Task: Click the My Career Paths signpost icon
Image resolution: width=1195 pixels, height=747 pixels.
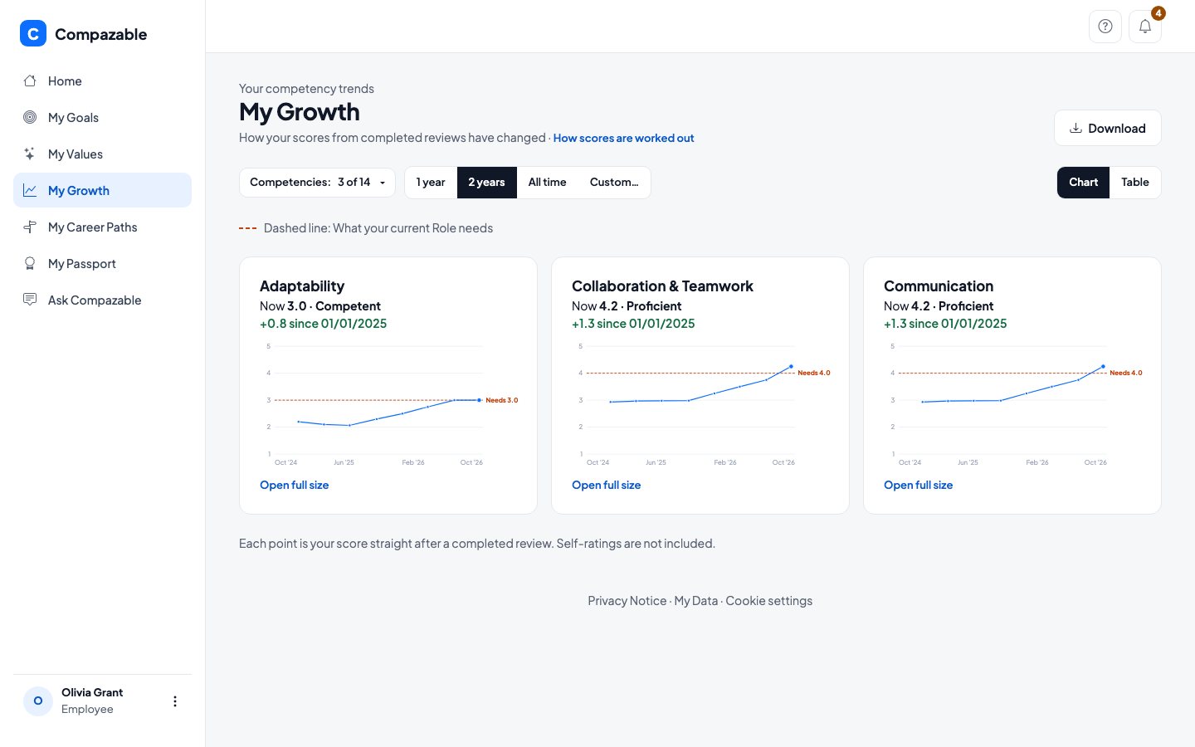Action: (30, 227)
